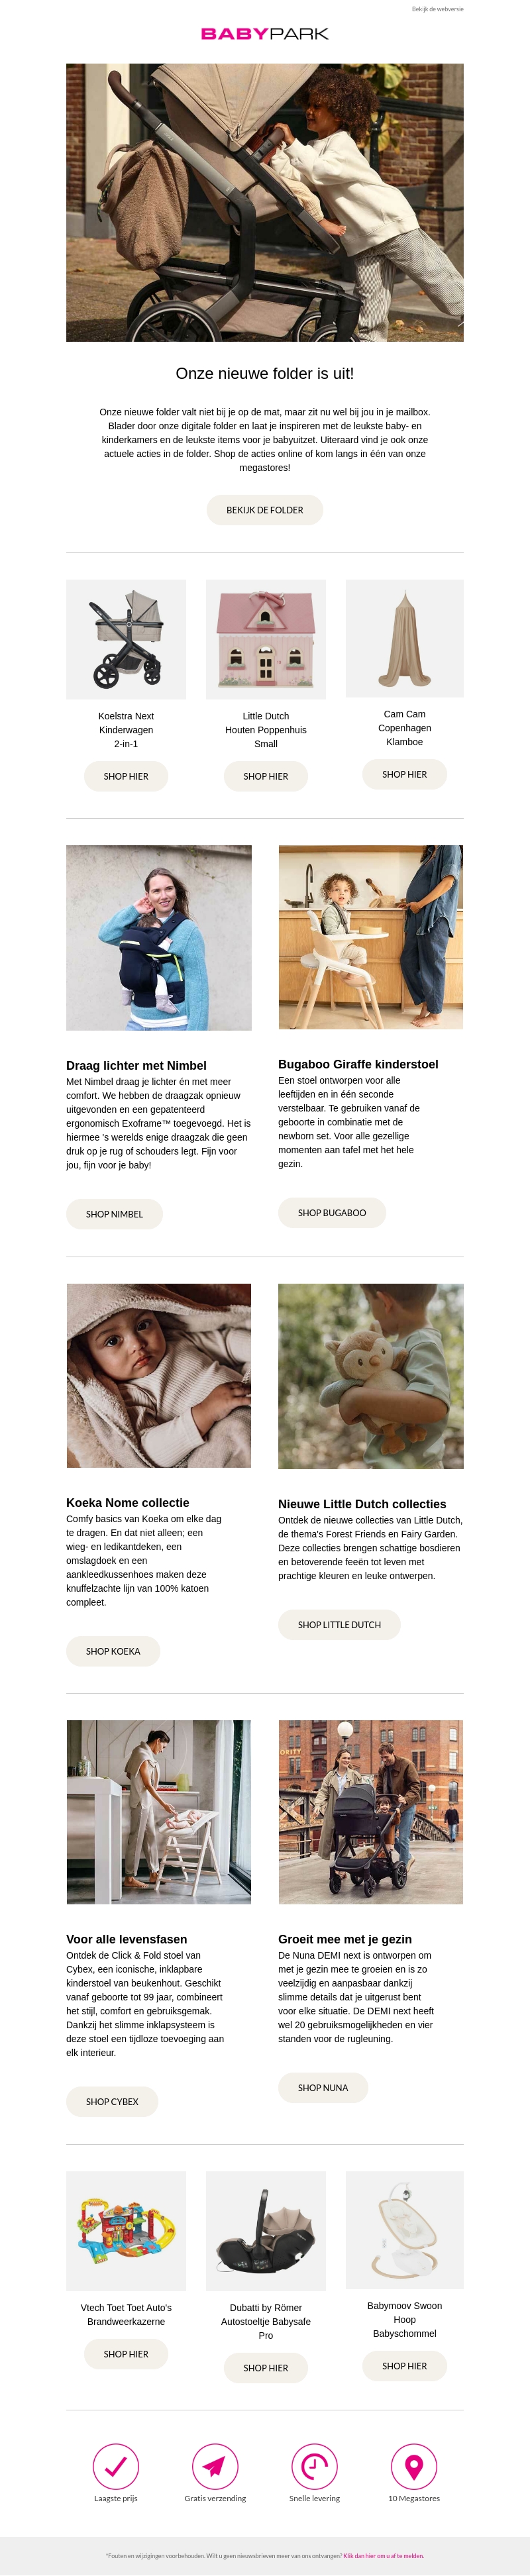Click the Vtech Toet Toet Auto's toy image

[126, 2230]
